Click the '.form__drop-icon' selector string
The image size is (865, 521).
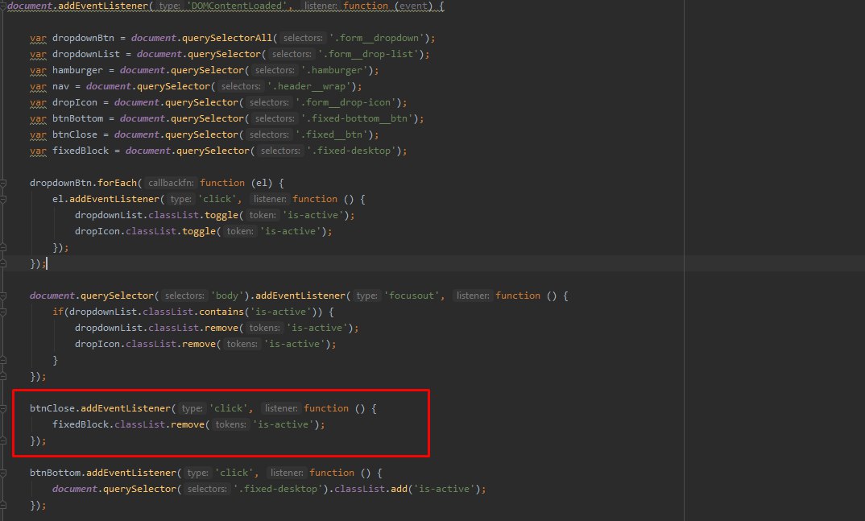346,102
